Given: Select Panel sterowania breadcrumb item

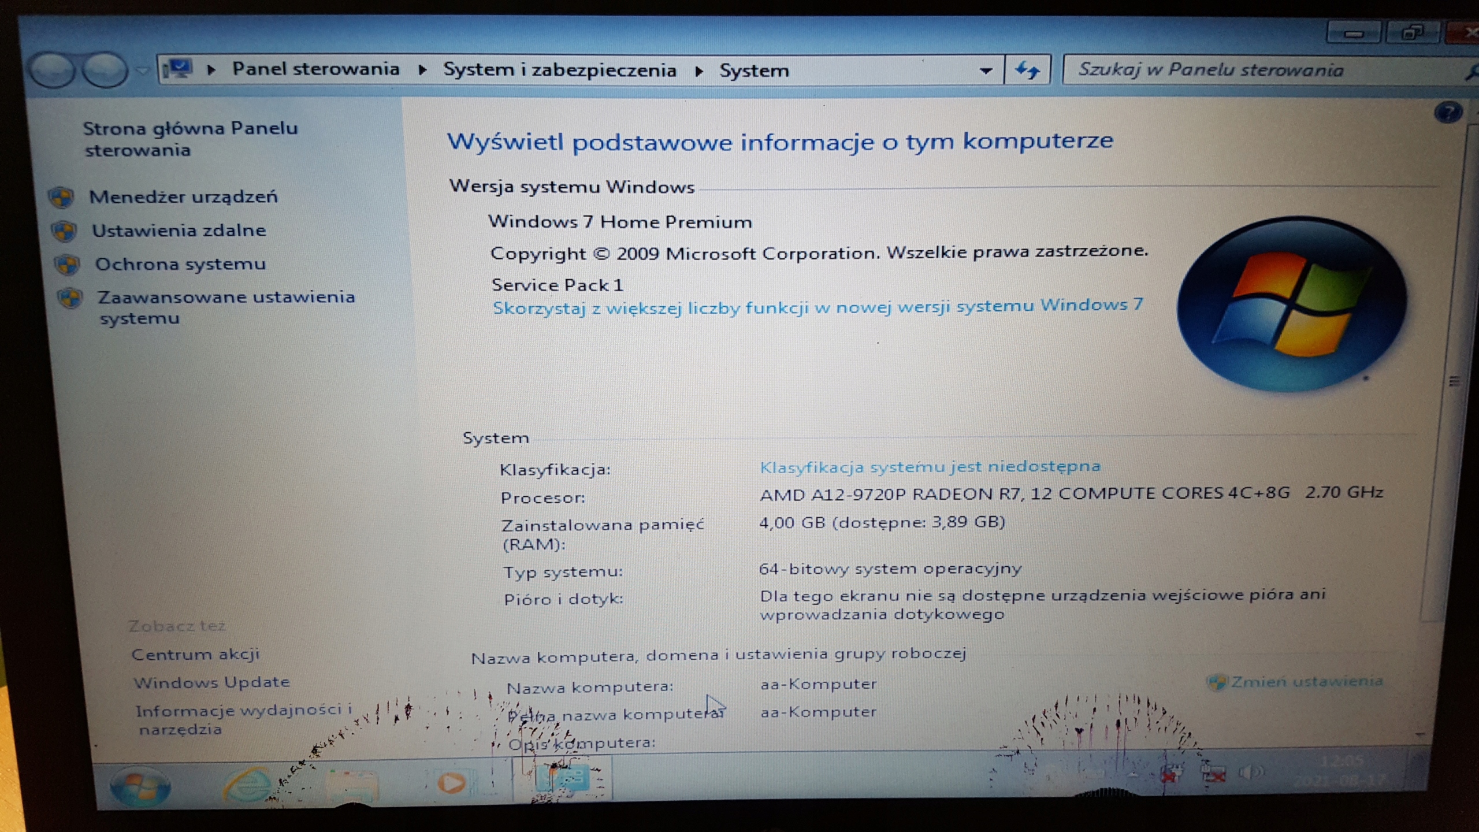Looking at the screenshot, I should pyautogui.click(x=315, y=69).
